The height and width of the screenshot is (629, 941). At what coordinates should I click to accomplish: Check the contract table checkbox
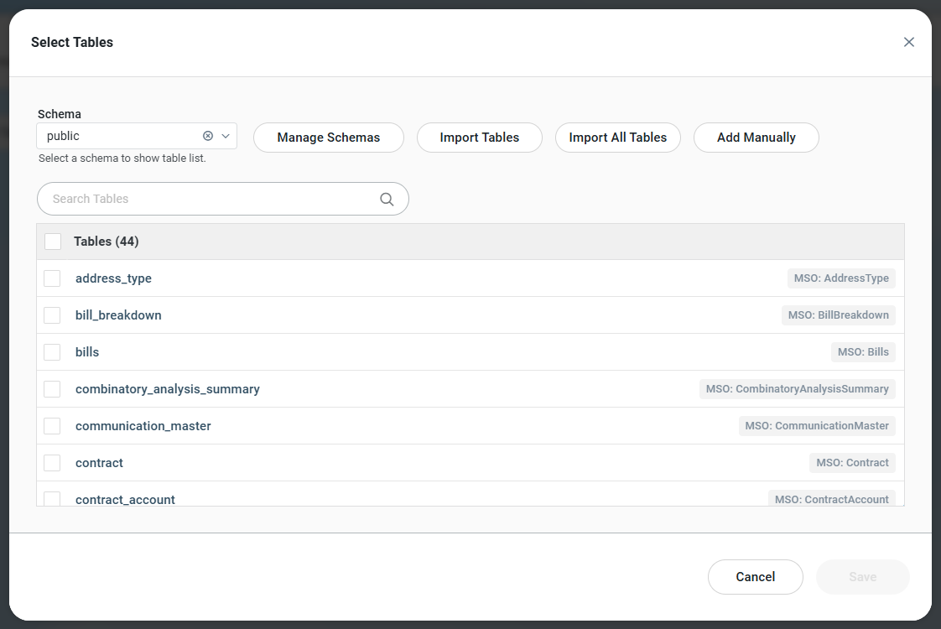pyautogui.click(x=52, y=463)
